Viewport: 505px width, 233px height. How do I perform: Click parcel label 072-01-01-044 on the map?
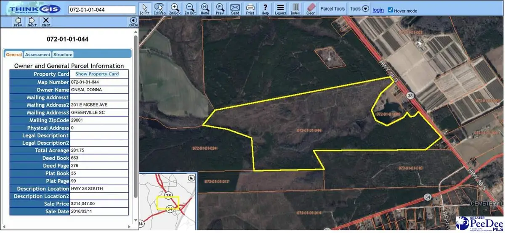tap(309, 130)
